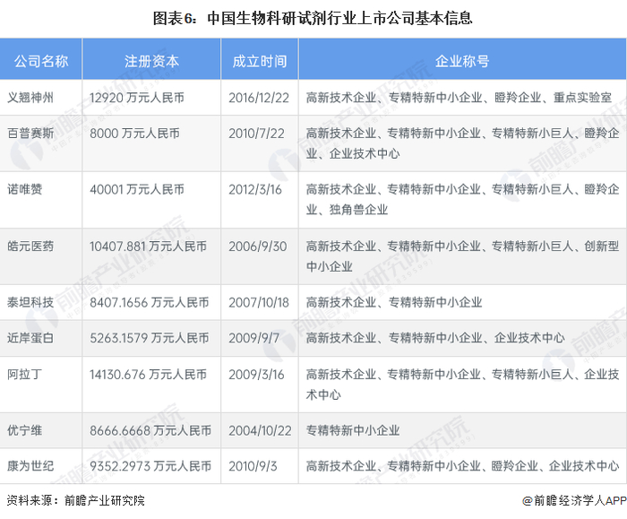Screen dimensions: 627x519
Task: Click 皓元医药 titles cell mentioning 创新型中小企业
Action: (463, 256)
